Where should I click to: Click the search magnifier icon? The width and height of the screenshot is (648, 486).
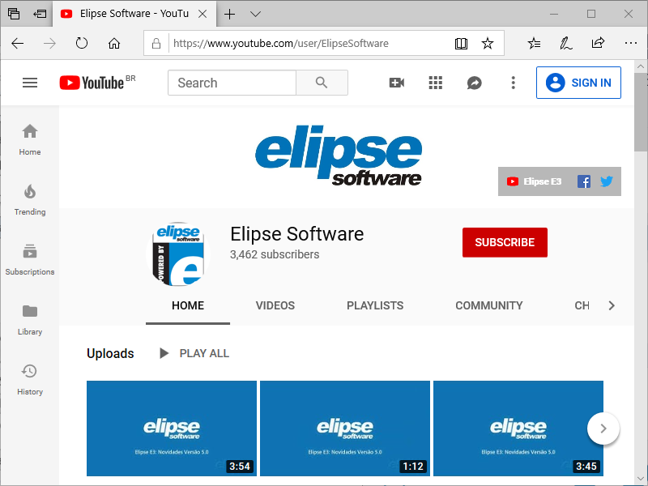coord(322,82)
